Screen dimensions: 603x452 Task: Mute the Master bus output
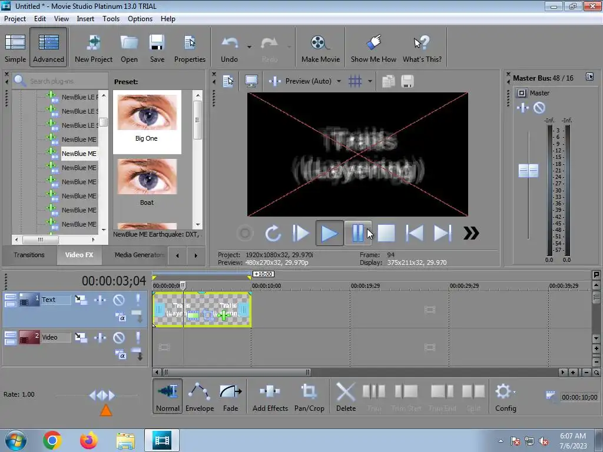point(539,108)
